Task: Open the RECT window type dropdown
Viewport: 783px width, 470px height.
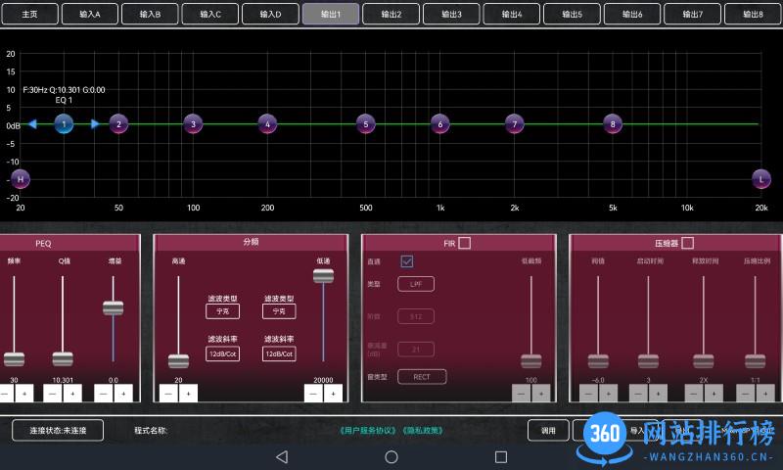Action: (422, 377)
